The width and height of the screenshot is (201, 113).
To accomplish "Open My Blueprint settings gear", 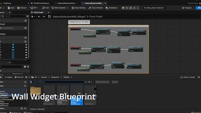I will coord(27,16).
